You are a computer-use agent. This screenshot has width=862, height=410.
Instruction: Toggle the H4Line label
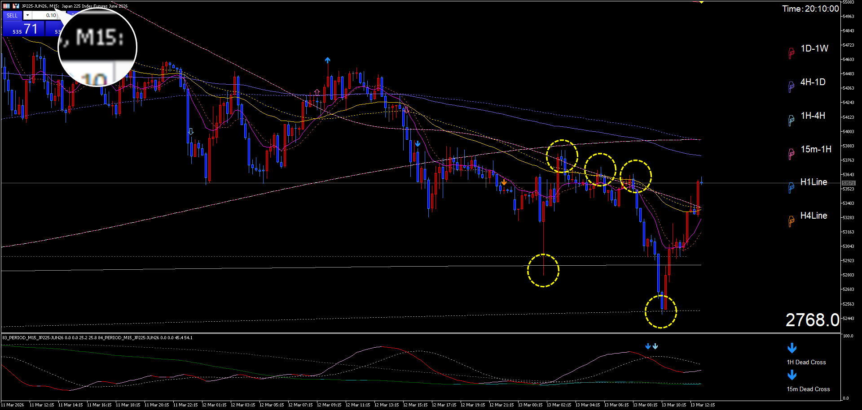[x=814, y=216]
